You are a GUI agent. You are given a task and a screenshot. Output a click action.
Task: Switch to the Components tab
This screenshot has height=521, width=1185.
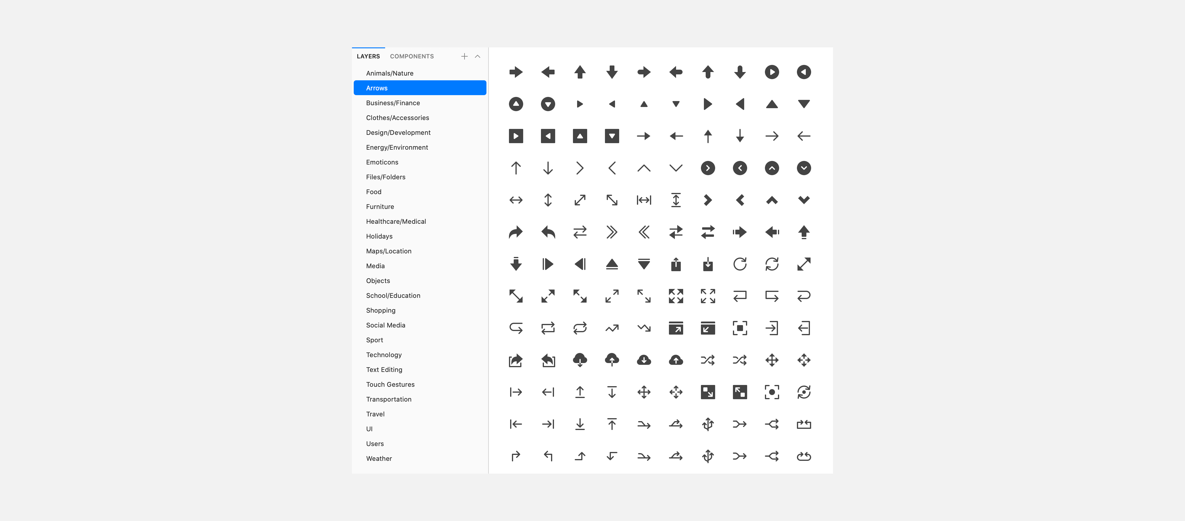(411, 56)
